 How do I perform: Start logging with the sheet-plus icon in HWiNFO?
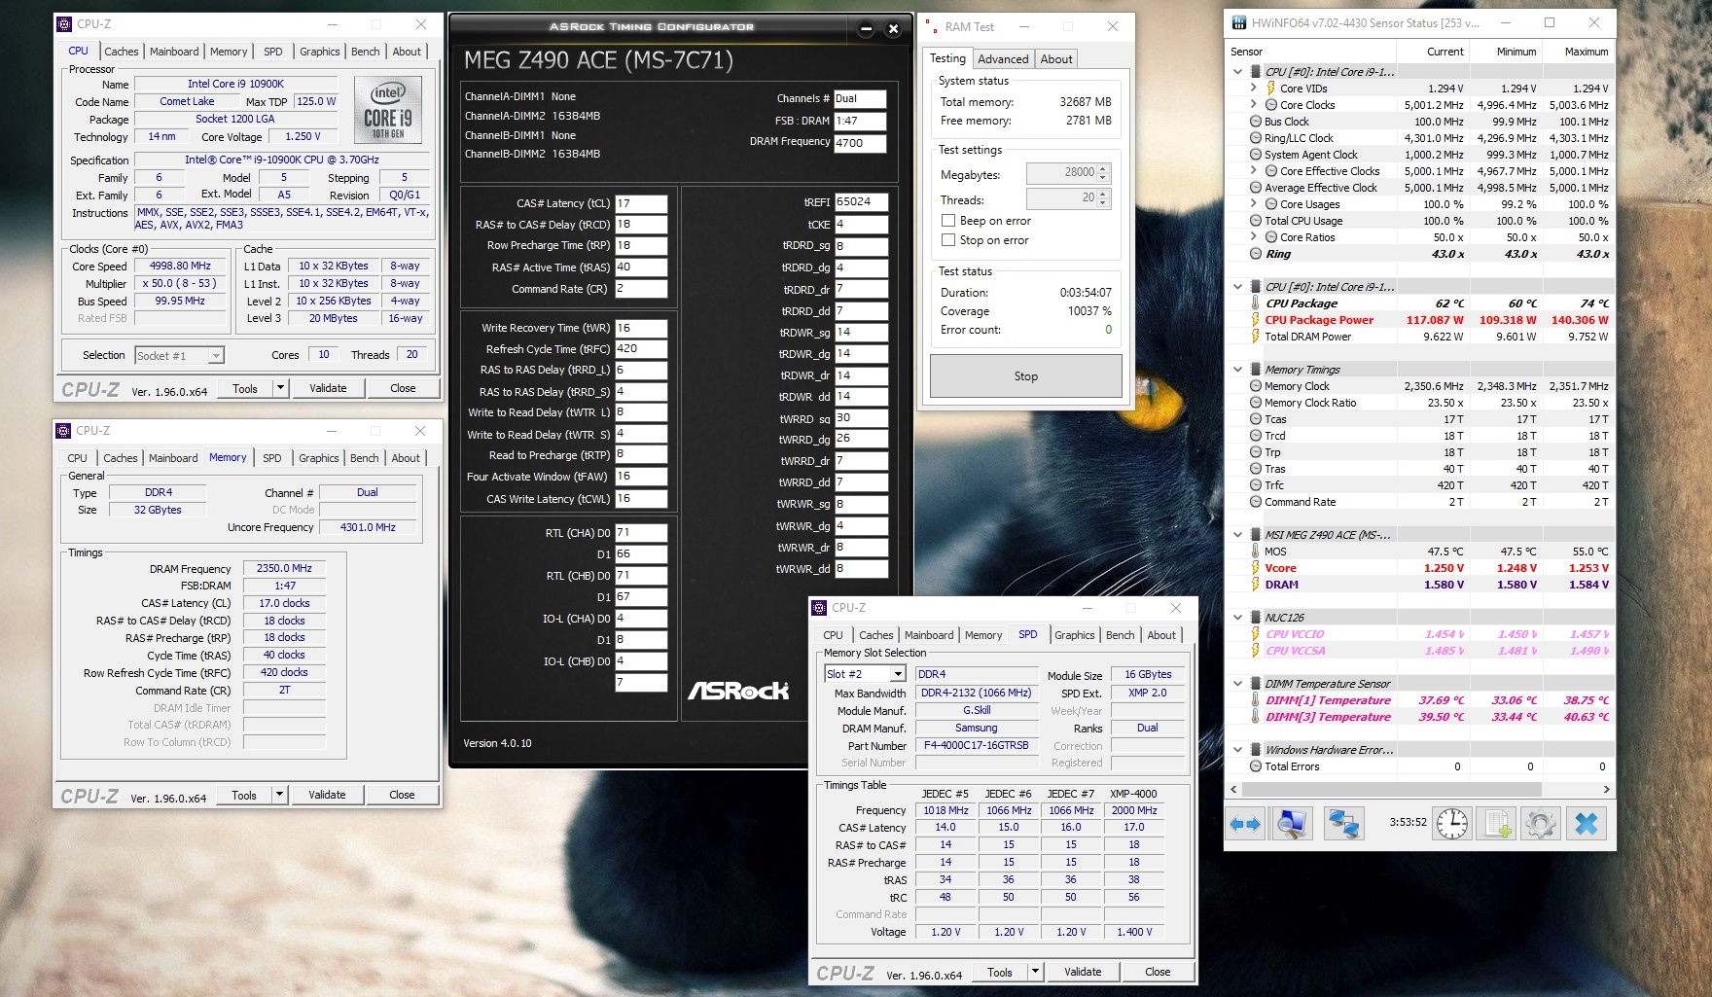[1497, 824]
